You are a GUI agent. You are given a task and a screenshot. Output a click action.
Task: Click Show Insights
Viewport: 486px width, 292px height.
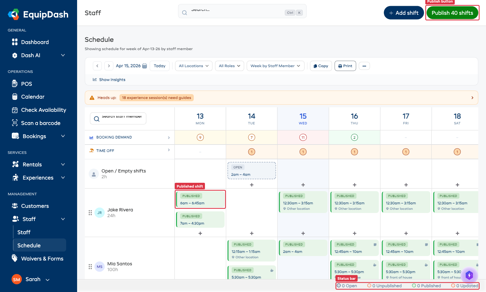pos(109,80)
